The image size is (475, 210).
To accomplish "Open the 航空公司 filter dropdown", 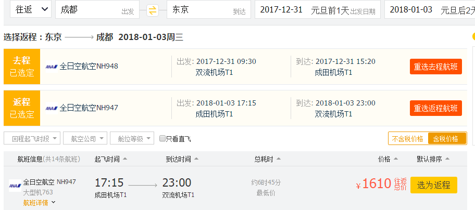I will [x=85, y=138].
